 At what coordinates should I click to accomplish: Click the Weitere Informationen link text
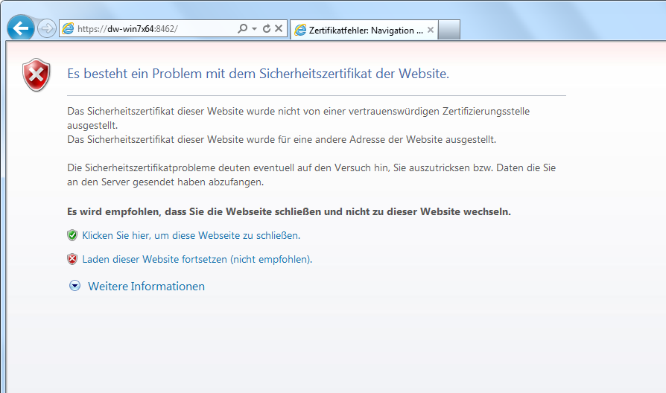coord(146,286)
